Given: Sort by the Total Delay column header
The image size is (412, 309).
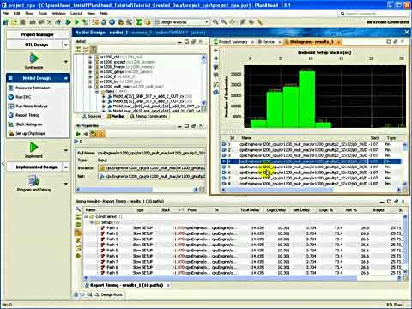Looking at the screenshot, I should (x=250, y=210).
